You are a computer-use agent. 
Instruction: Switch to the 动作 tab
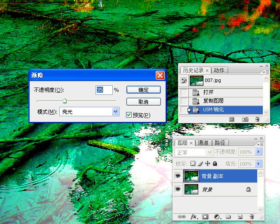(x=219, y=70)
